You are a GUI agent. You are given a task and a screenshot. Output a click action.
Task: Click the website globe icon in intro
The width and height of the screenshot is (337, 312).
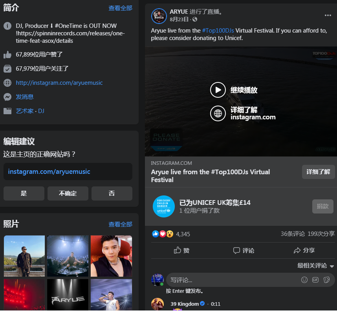click(7, 83)
